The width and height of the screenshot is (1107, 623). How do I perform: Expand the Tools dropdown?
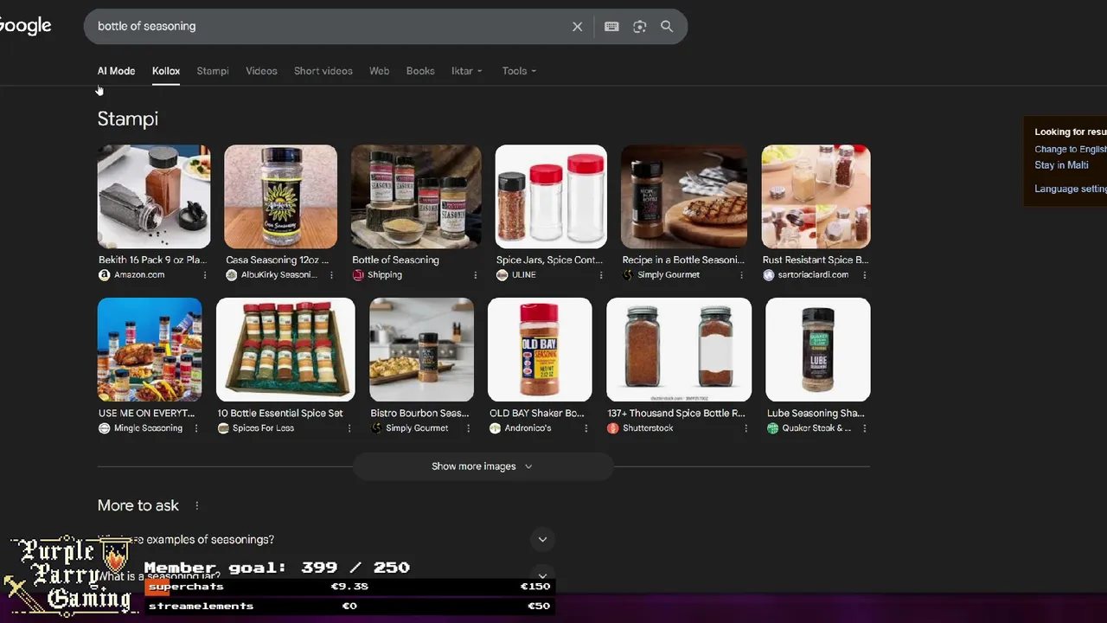pyautogui.click(x=519, y=71)
